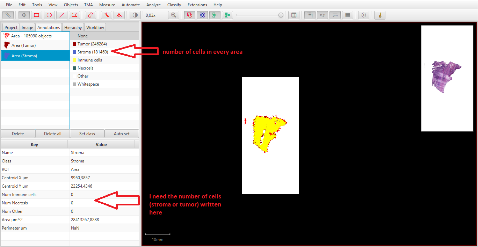478x247 pixels.
Task: Open the Tools menu
Action: [x=37, y=5]
